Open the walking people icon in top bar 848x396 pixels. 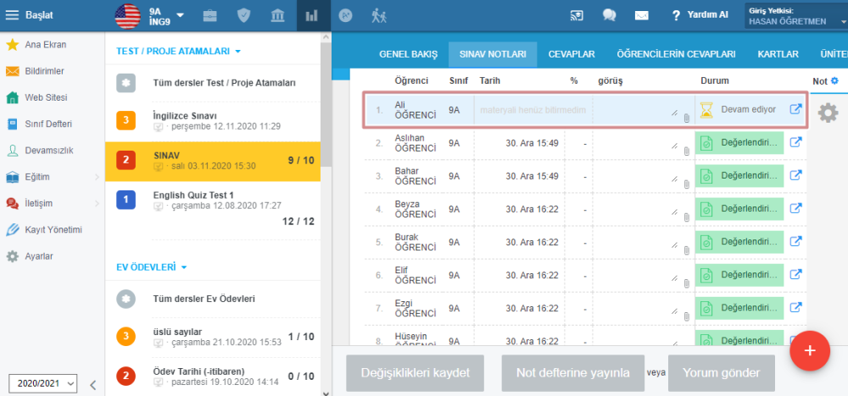pyautogui.click(x=379, y=15)
